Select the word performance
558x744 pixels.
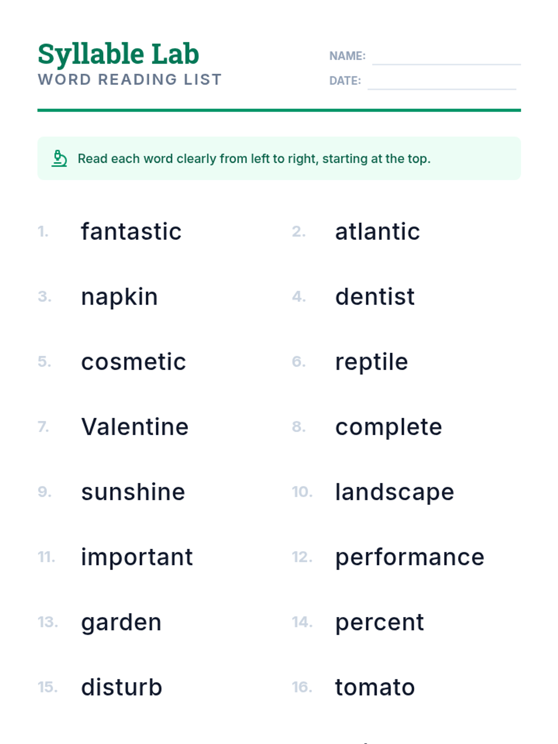(410, 557)
